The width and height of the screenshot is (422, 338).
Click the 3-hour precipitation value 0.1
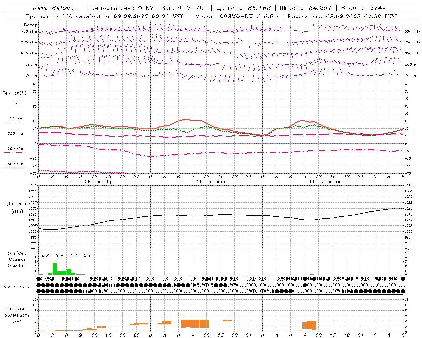[x=87, y=256]
